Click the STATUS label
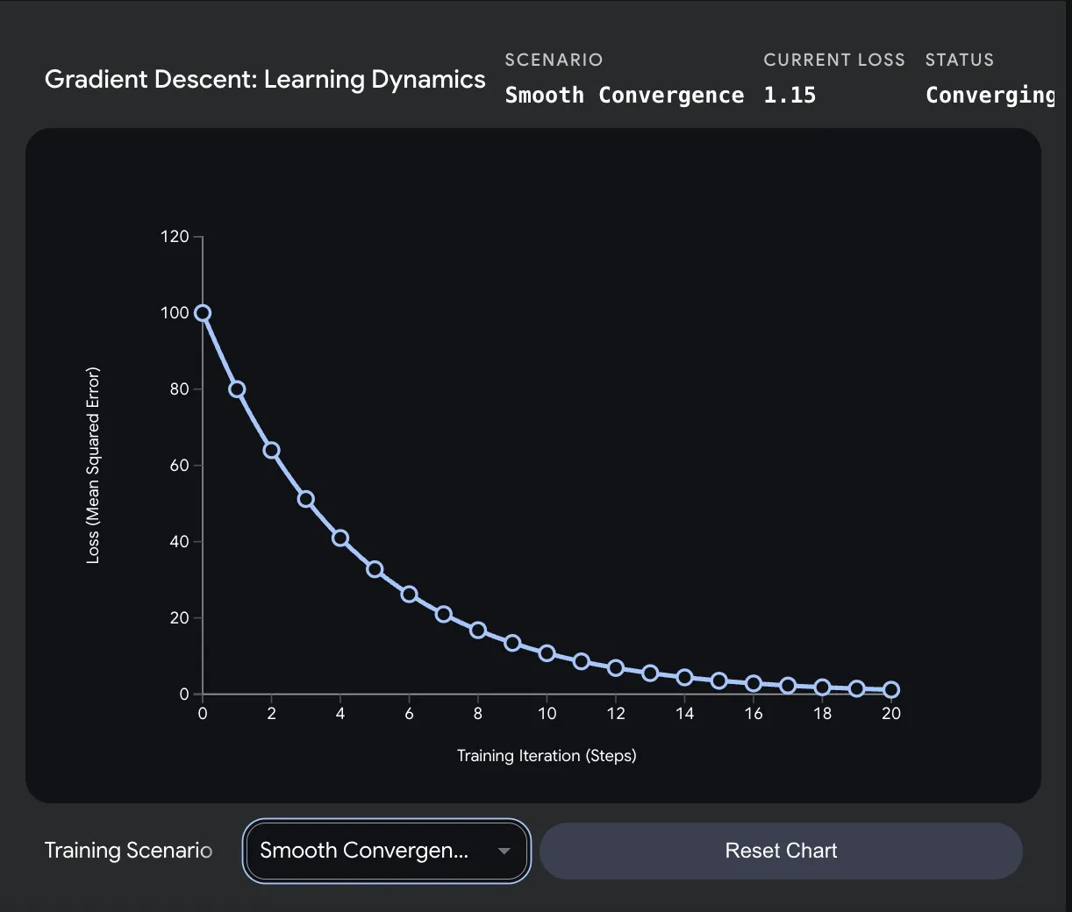The height and width of the screenshot is (912, 1072). [x=960, y=60]
